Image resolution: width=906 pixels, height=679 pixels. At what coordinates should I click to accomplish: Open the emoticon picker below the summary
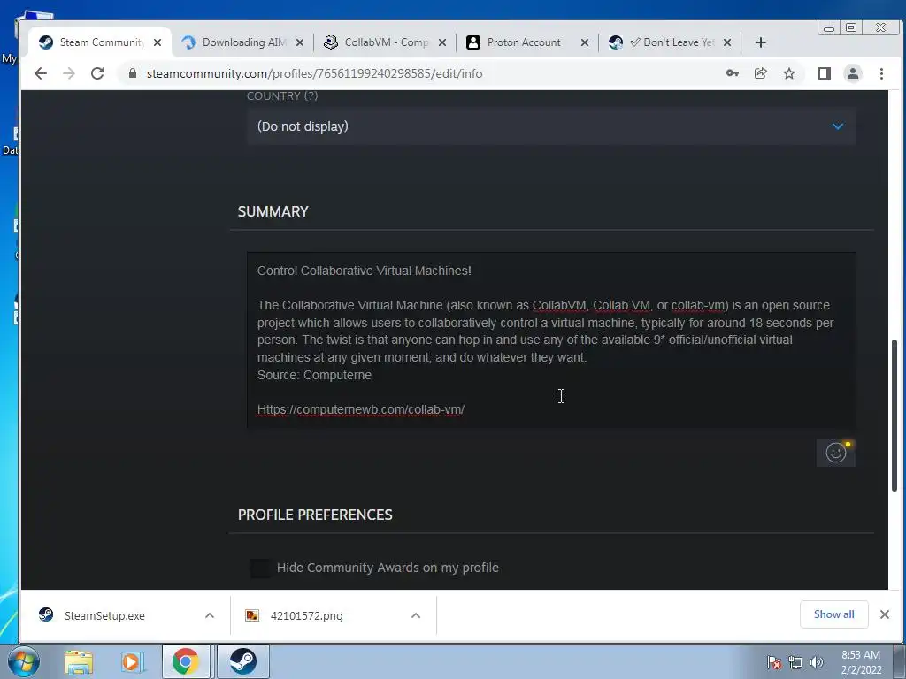click(835, 452)
